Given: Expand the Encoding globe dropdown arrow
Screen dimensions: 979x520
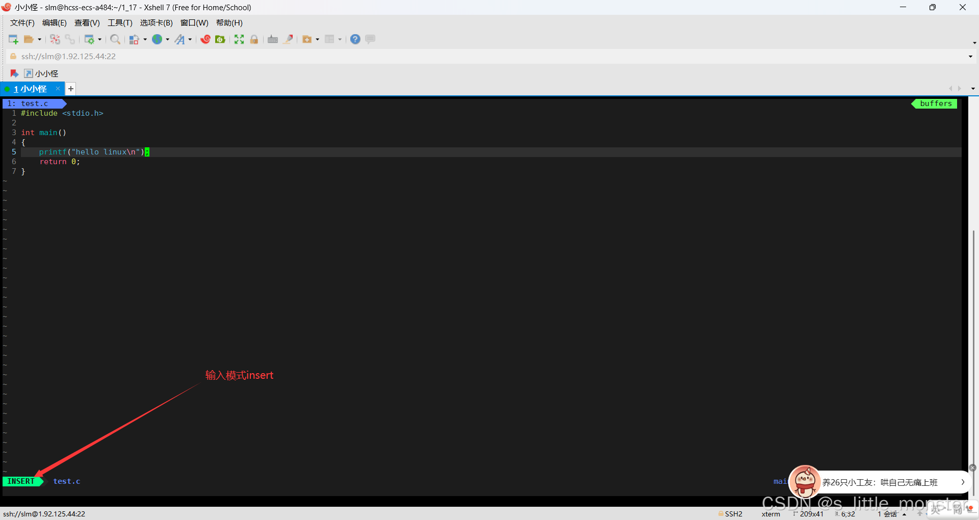Looking at the screenshot, I should [167, 39].
